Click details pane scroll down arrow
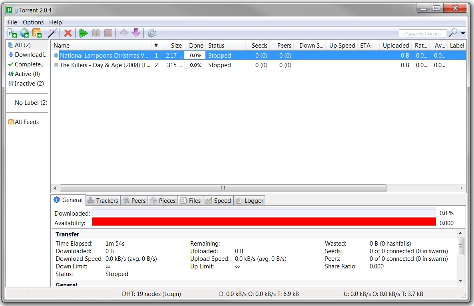 460,281
